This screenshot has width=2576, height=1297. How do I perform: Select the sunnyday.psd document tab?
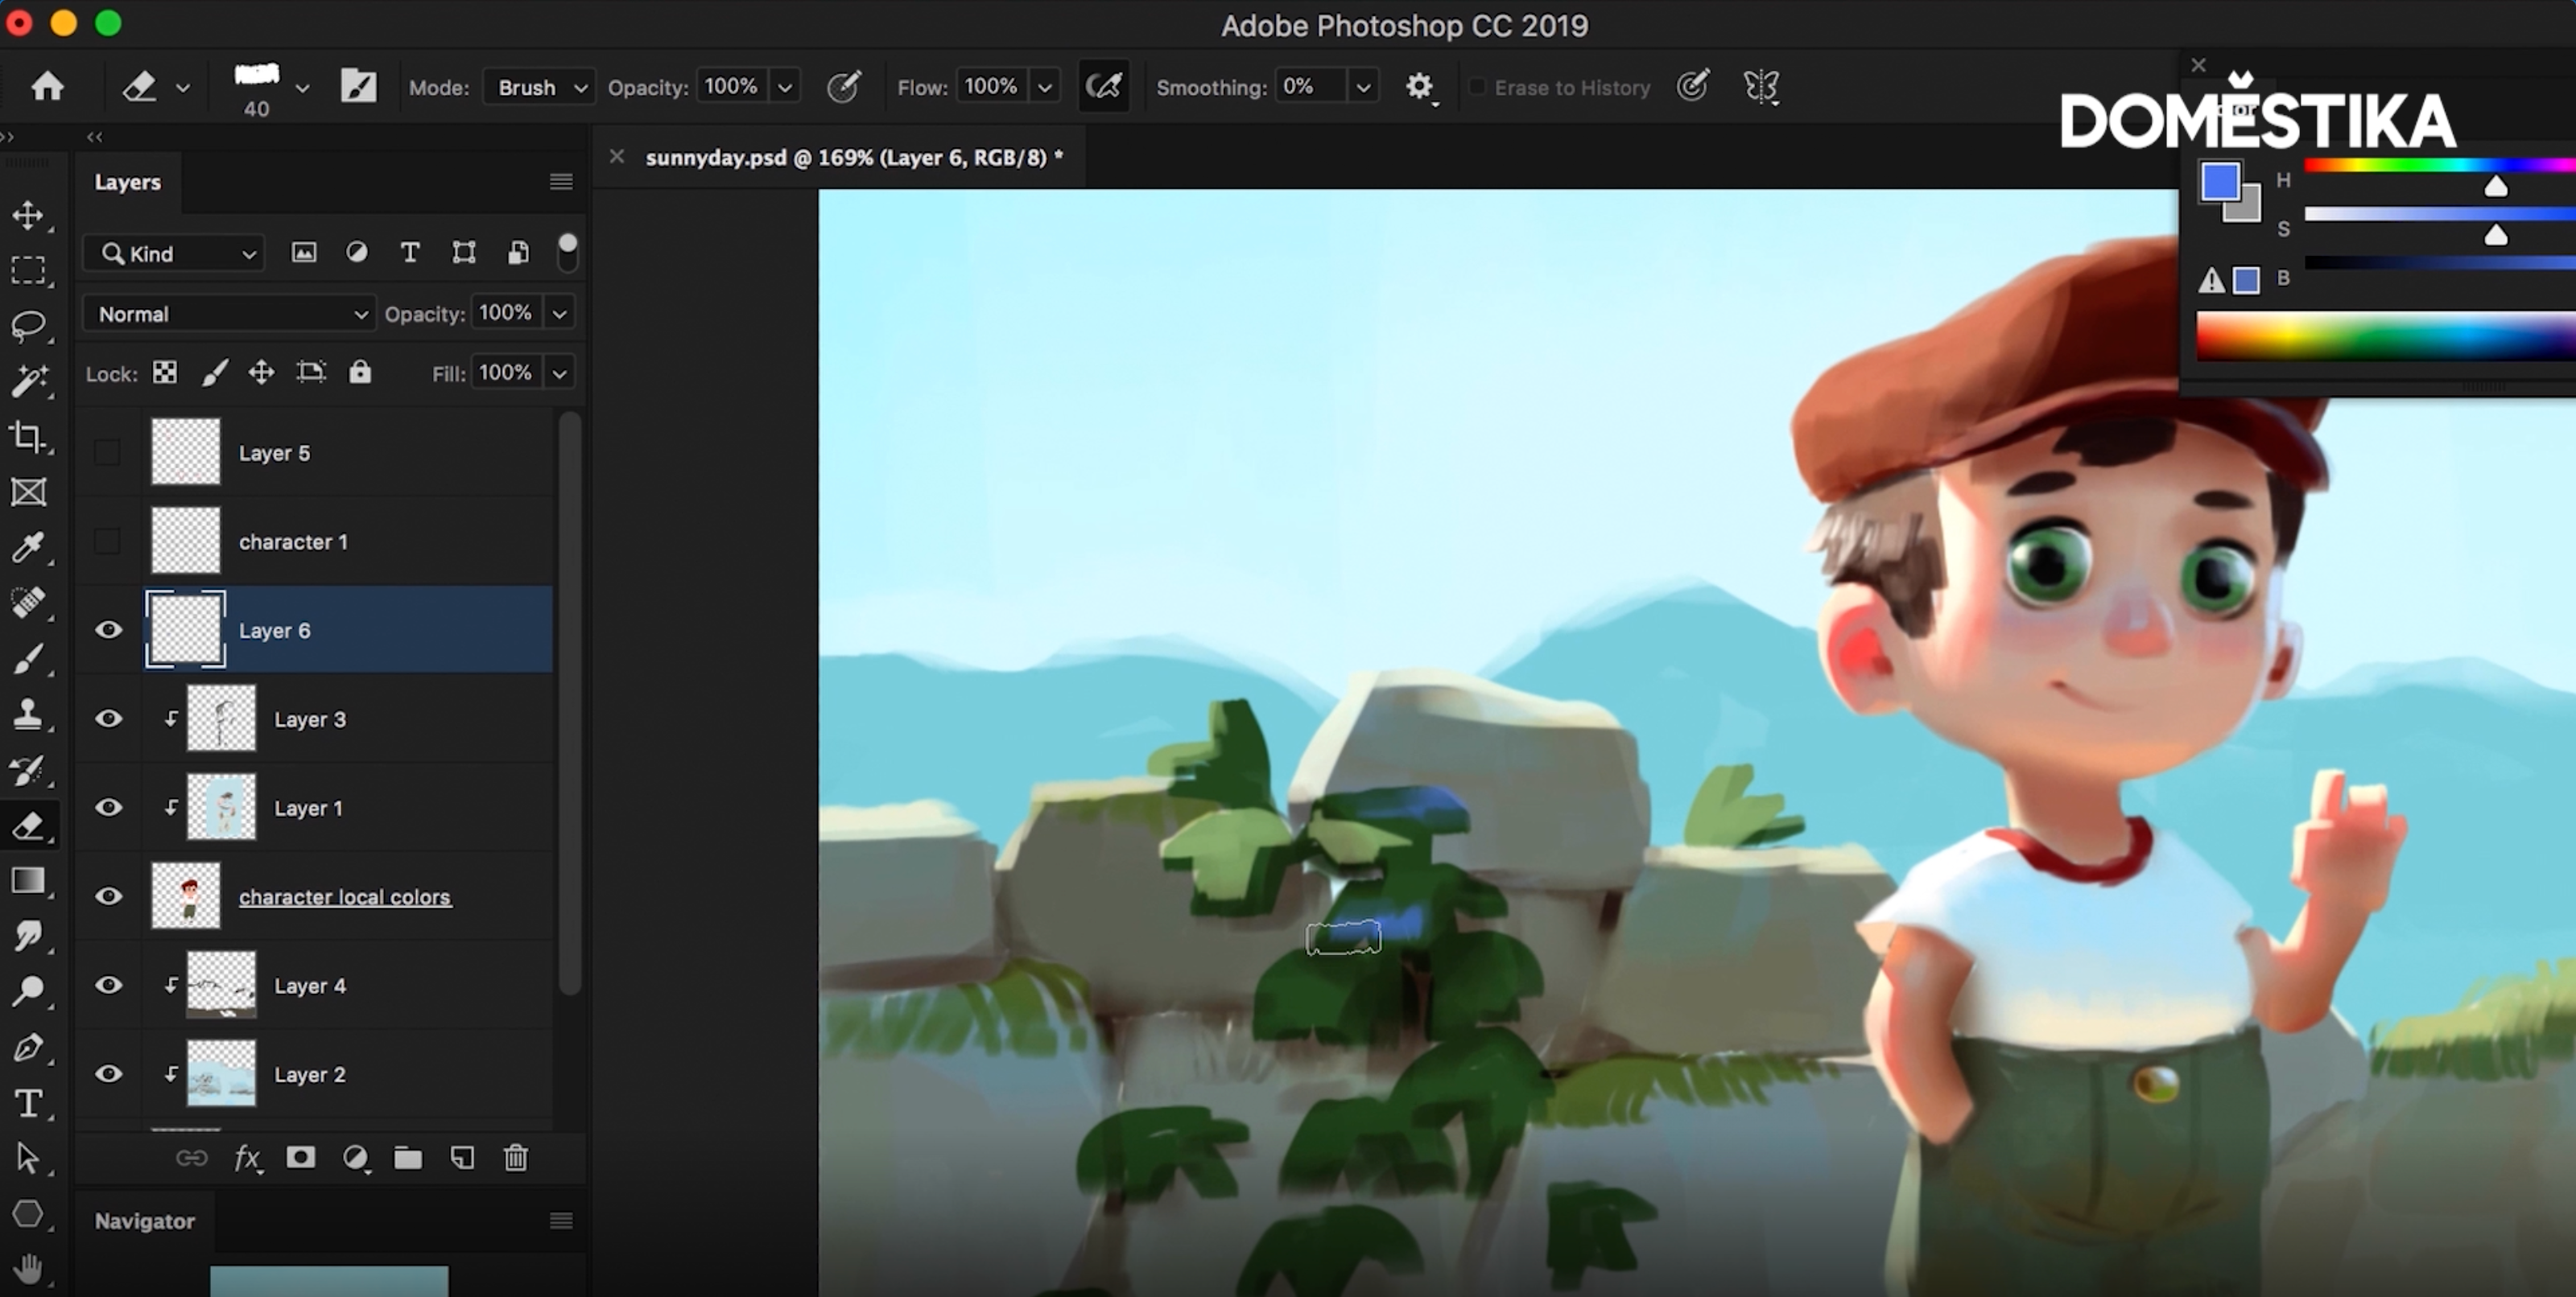point(853,157)
